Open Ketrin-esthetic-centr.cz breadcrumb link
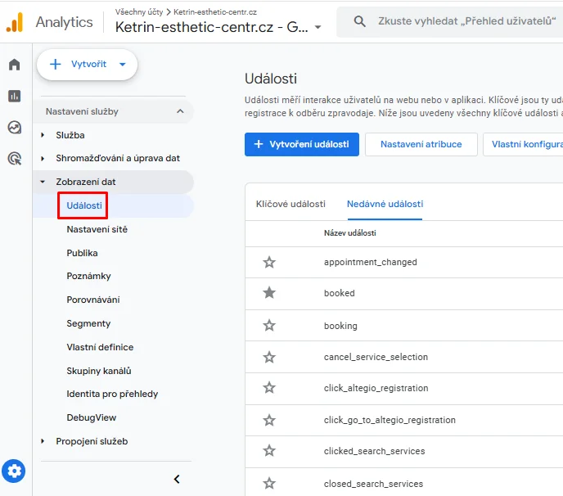This screenshot has width=563, height=496. coord(215,11)
